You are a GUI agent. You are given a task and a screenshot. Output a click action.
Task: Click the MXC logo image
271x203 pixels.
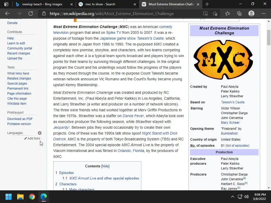pyautogui.click(x=223, y=60)
